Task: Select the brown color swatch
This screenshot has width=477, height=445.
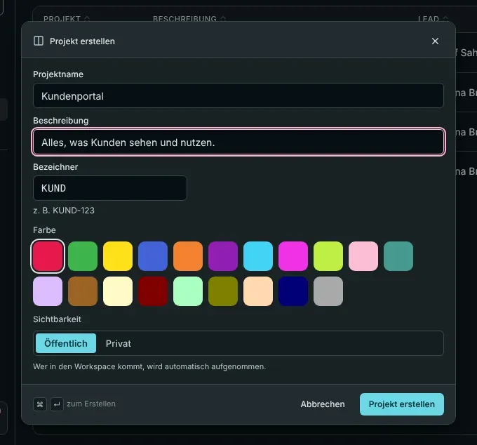Action: point(83,291)
